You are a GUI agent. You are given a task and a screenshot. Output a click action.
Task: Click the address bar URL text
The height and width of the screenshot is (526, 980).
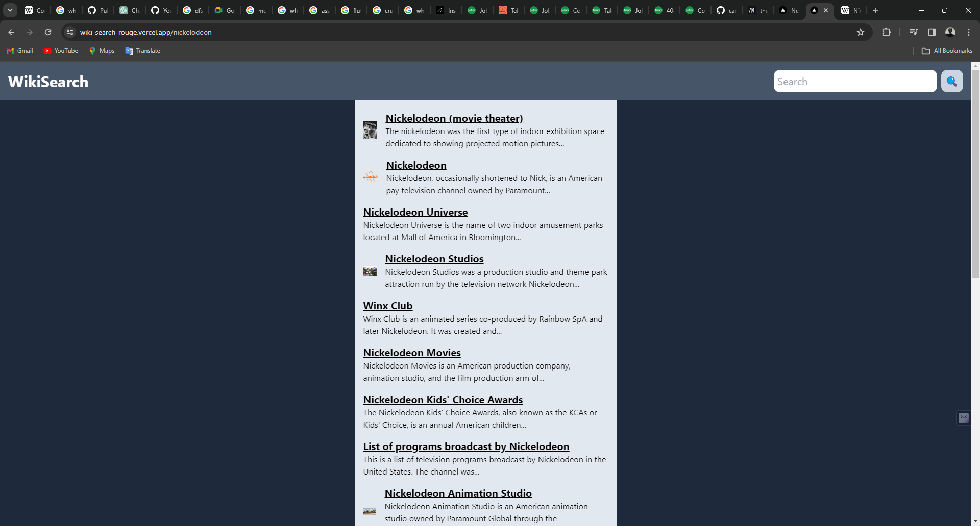(146, 32)
